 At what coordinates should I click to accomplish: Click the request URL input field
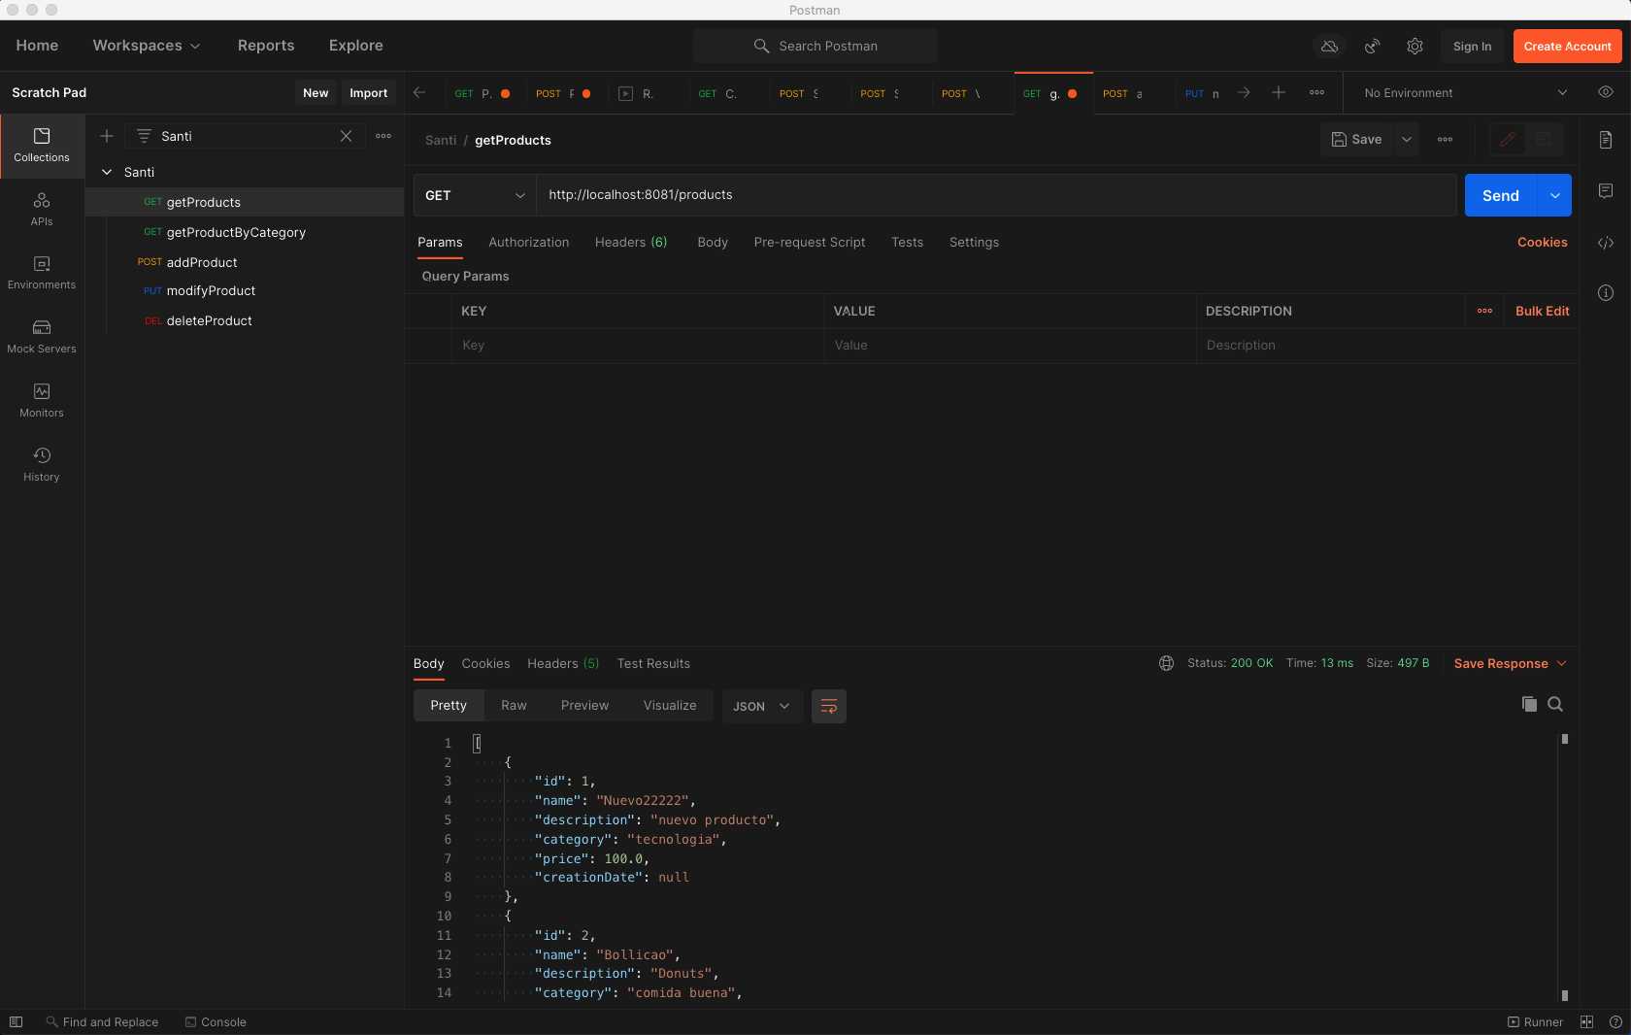(x=995, y=195)
